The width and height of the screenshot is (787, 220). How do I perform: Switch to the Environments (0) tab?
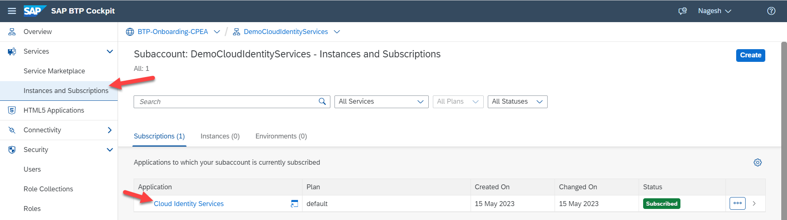[281, 136]
